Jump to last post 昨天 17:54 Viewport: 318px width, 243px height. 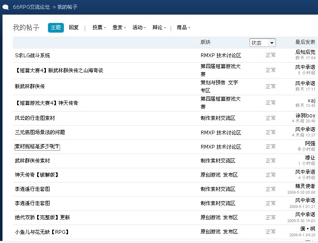[305, 58]
